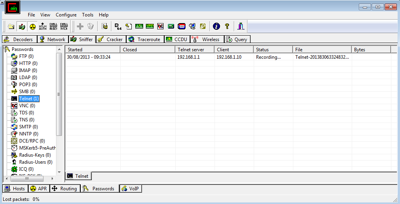Click the yellow question mark help icon
Viewport: 400px width, 204px height.
pyautogui.click(x=227, y=26)
